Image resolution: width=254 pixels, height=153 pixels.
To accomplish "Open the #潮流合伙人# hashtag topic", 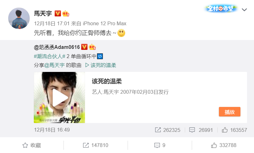I will coord(50,56).
